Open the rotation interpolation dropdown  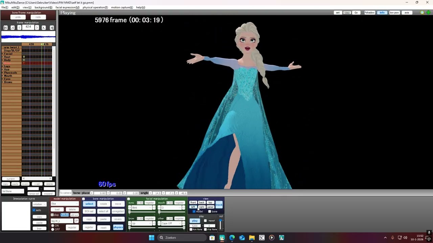click(39, 204)
